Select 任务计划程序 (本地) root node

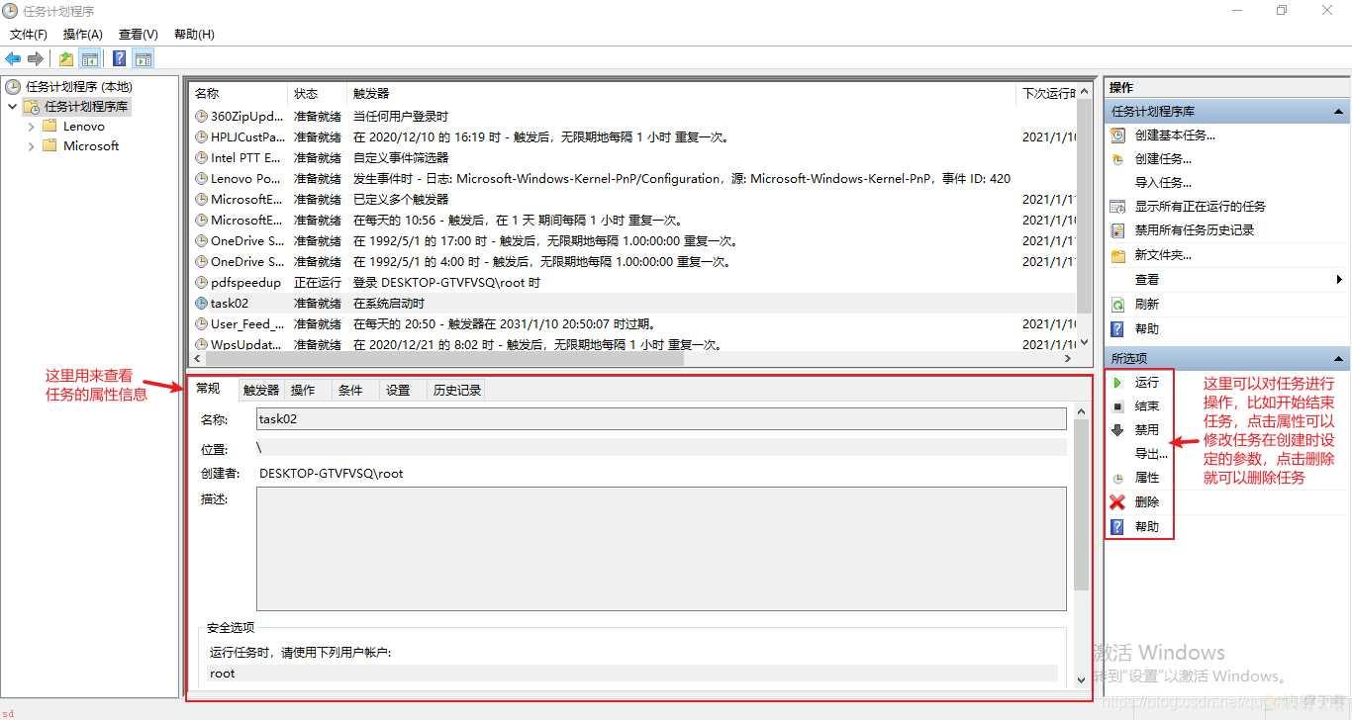pyautogui.click(x=79, y=87)
